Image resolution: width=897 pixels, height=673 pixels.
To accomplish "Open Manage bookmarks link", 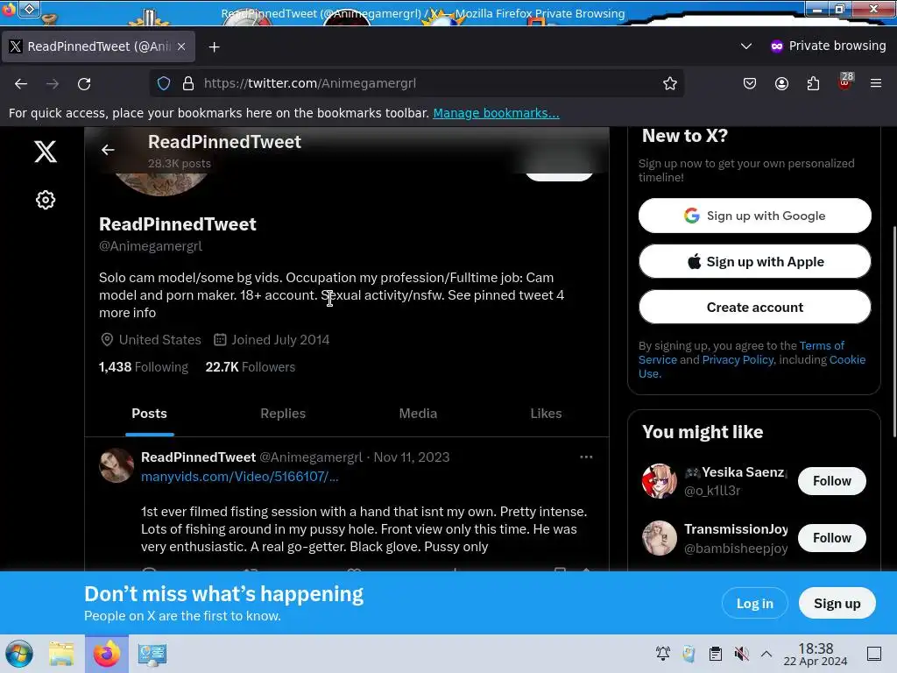I will (496, 113).
